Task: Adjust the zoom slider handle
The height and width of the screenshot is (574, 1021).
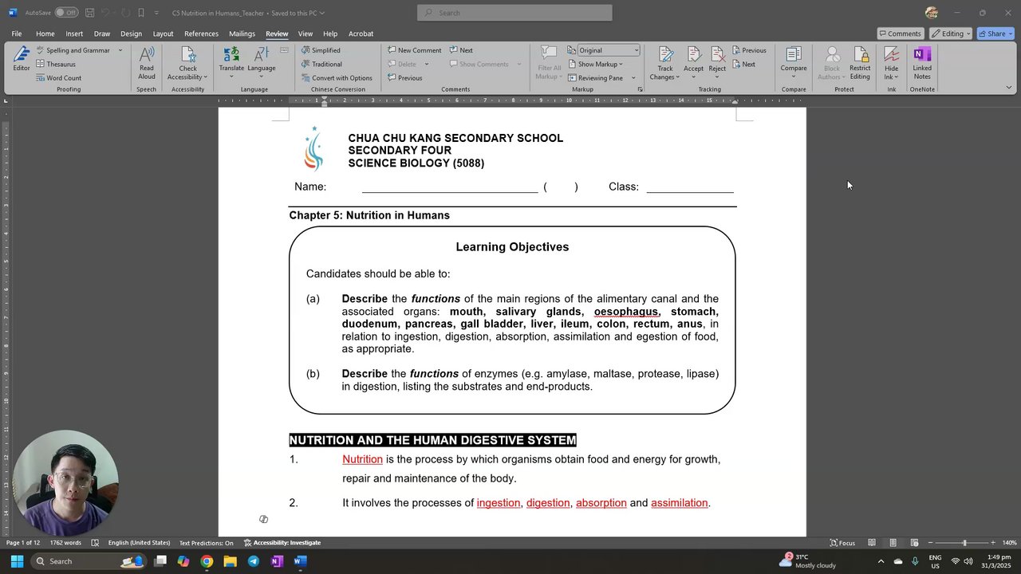Action: [x=964, y=543]
